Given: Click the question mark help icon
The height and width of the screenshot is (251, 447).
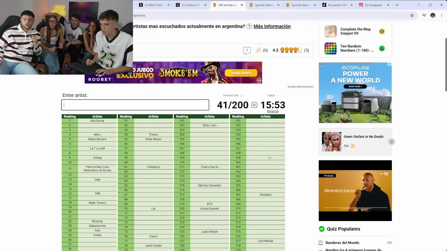Looking at the screenshot, I should (x=249, y=26).
